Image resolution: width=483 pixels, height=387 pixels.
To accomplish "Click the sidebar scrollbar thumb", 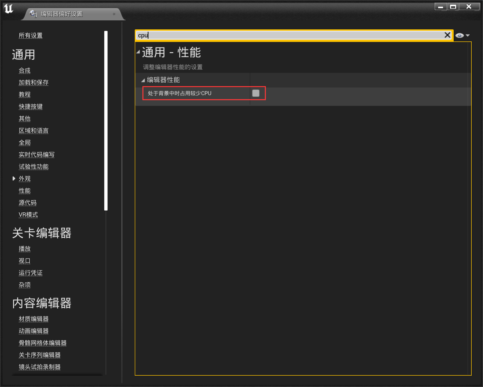I will coord(106,120).
